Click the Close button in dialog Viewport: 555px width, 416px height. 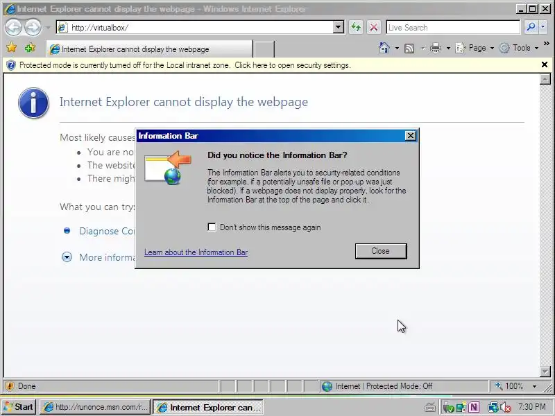click(381, 251)
